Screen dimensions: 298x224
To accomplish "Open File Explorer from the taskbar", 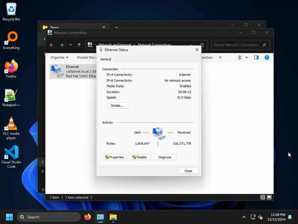I will pos(113,217).
